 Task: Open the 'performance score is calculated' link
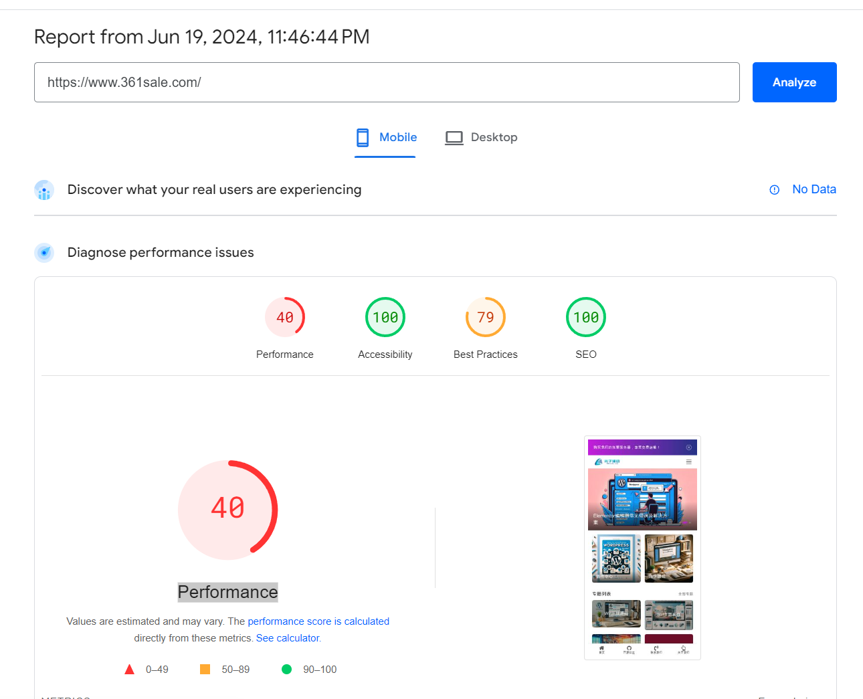318,621
